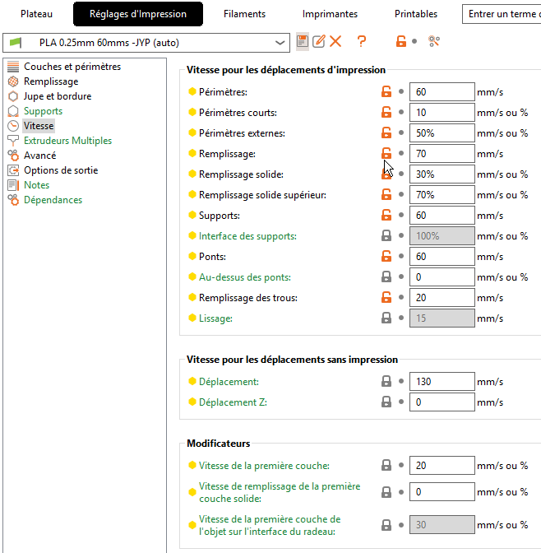Click the Périmètres speed field showing 60
This screenshot has width=541, height=553.
442,91
